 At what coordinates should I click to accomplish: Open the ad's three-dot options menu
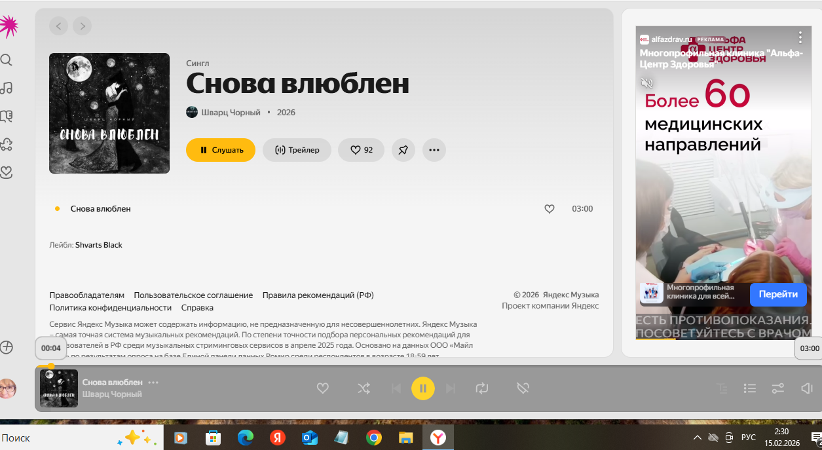(x=800, y=37)
